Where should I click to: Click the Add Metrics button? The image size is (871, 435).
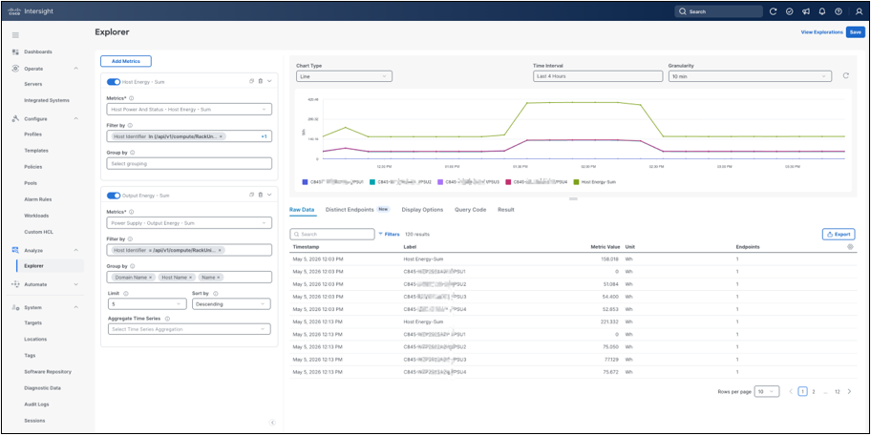pos(126,61)
